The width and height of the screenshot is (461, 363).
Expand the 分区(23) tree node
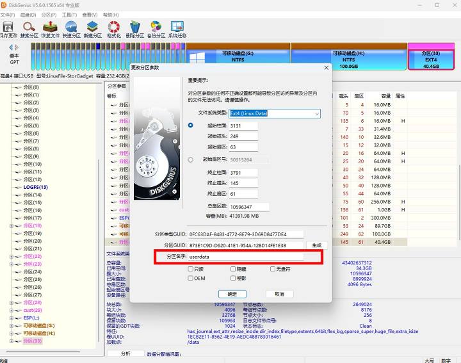coord(11,264)
